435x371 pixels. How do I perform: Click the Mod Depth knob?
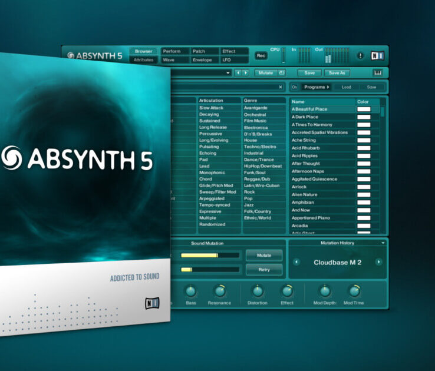pos(325,291)
